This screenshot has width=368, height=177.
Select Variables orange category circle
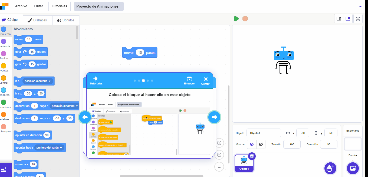(4, 114)
